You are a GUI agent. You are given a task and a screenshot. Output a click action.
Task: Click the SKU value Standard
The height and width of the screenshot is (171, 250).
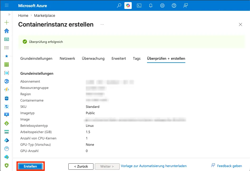92,107
